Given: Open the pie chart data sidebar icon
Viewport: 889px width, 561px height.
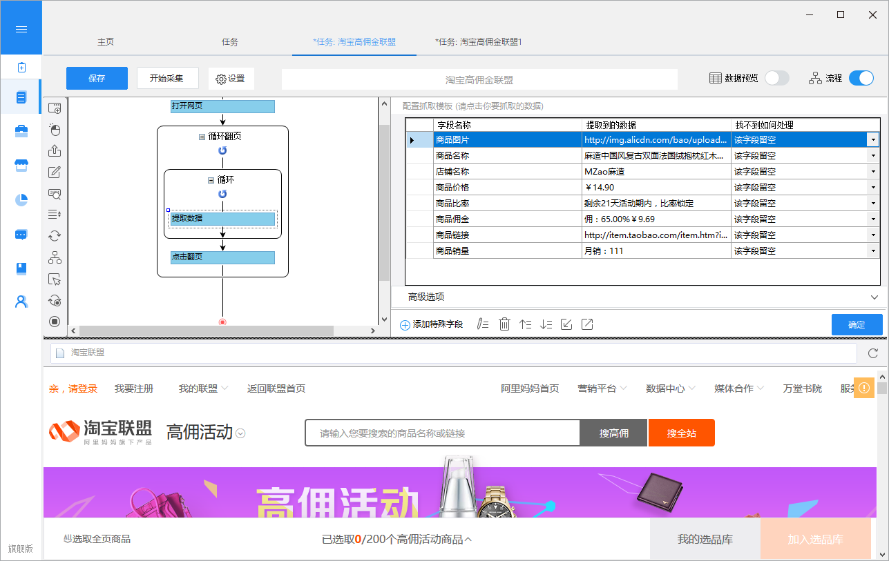Looking at the screenshot, I should 21,200.
